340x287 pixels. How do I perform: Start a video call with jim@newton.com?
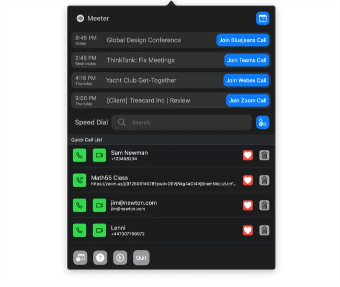point(99,205)
